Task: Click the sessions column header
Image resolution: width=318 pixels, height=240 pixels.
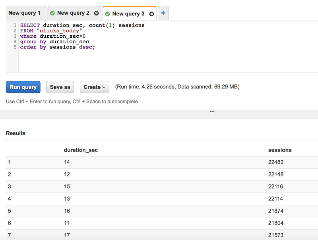Action: [280, 150]
